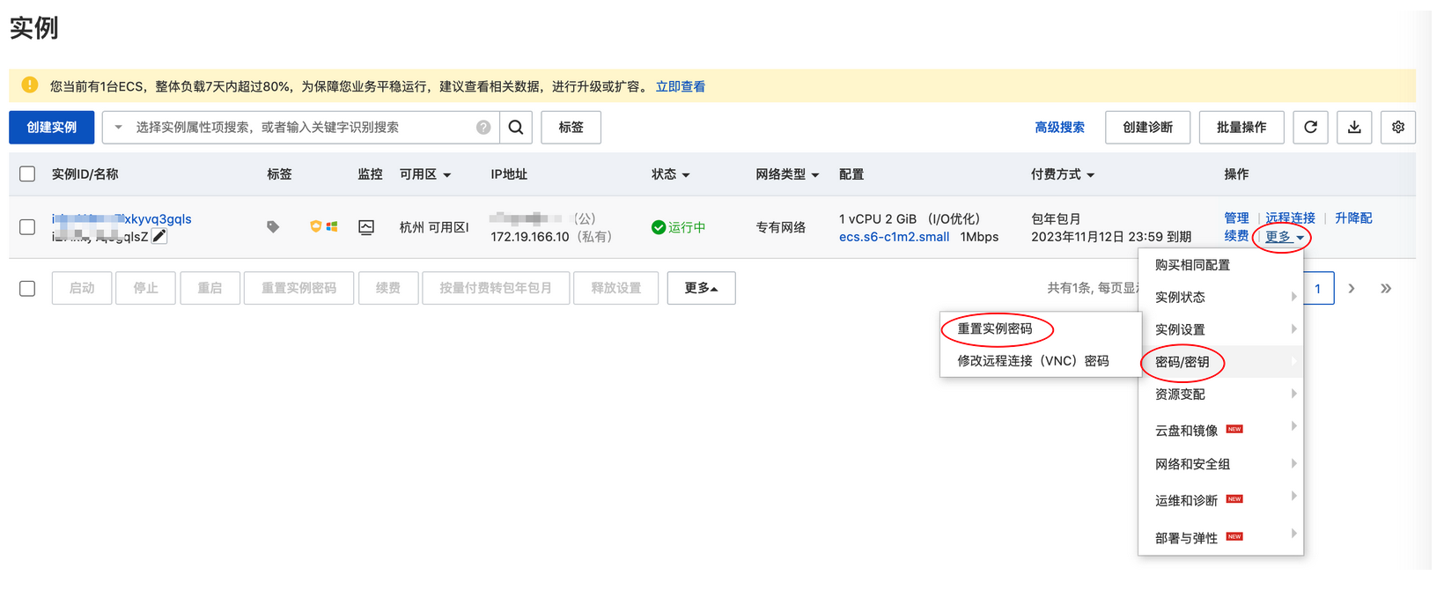Open column settings gear icon
Screen dimensions: 1444x590
(1398, 128)
